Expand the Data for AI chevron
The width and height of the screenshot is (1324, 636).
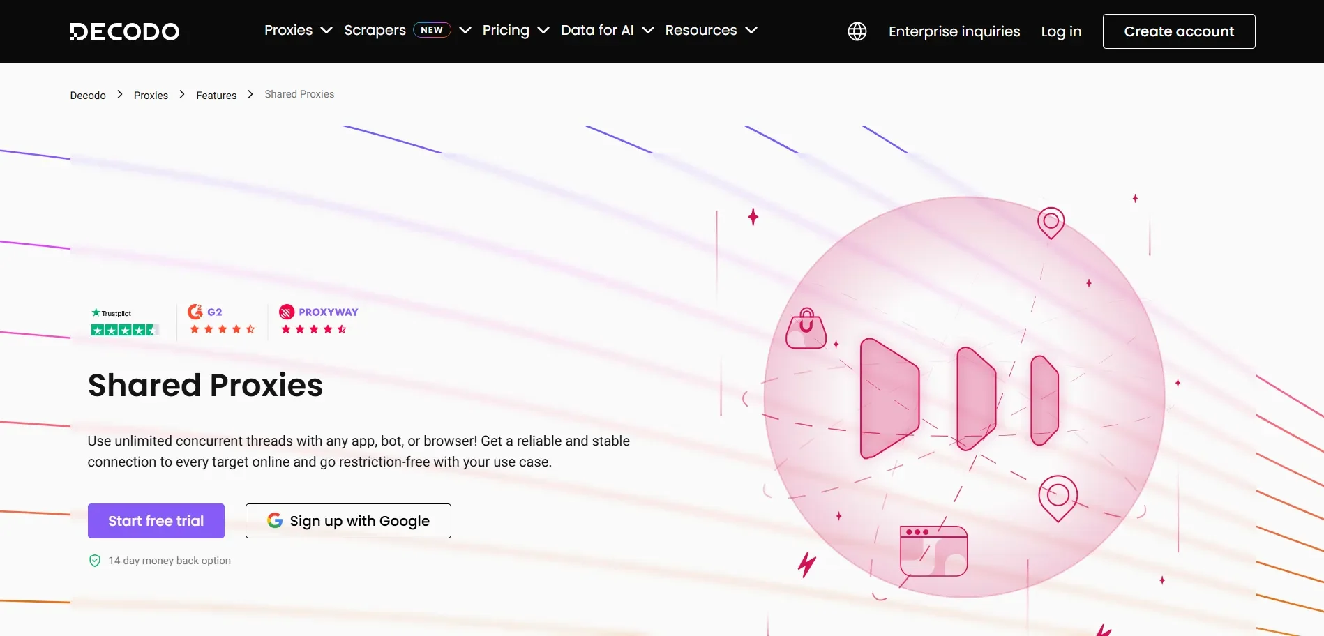tap(648, 30)
